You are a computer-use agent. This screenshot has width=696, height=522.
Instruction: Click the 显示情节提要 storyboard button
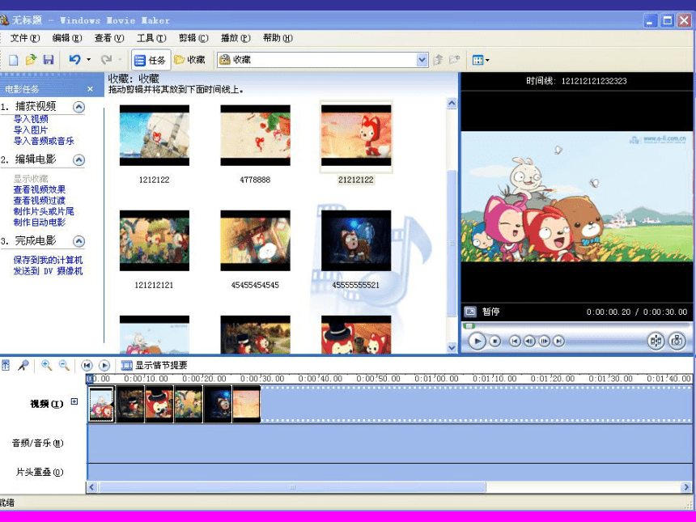point(154,365)
